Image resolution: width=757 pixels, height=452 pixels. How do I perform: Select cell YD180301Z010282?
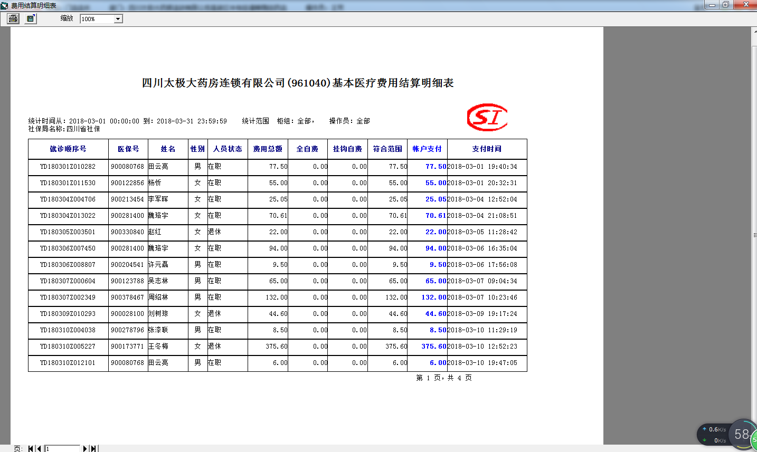pyautogui.click(x=68, y=167)
